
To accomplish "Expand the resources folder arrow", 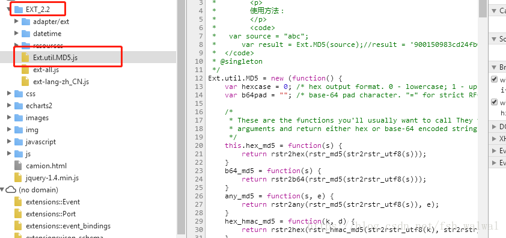I will tap(16, 45).
